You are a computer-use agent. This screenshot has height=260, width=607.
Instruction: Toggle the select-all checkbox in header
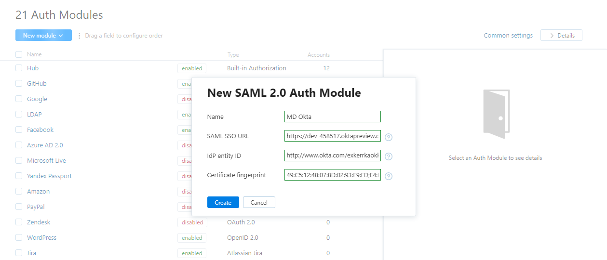[19, 54]
